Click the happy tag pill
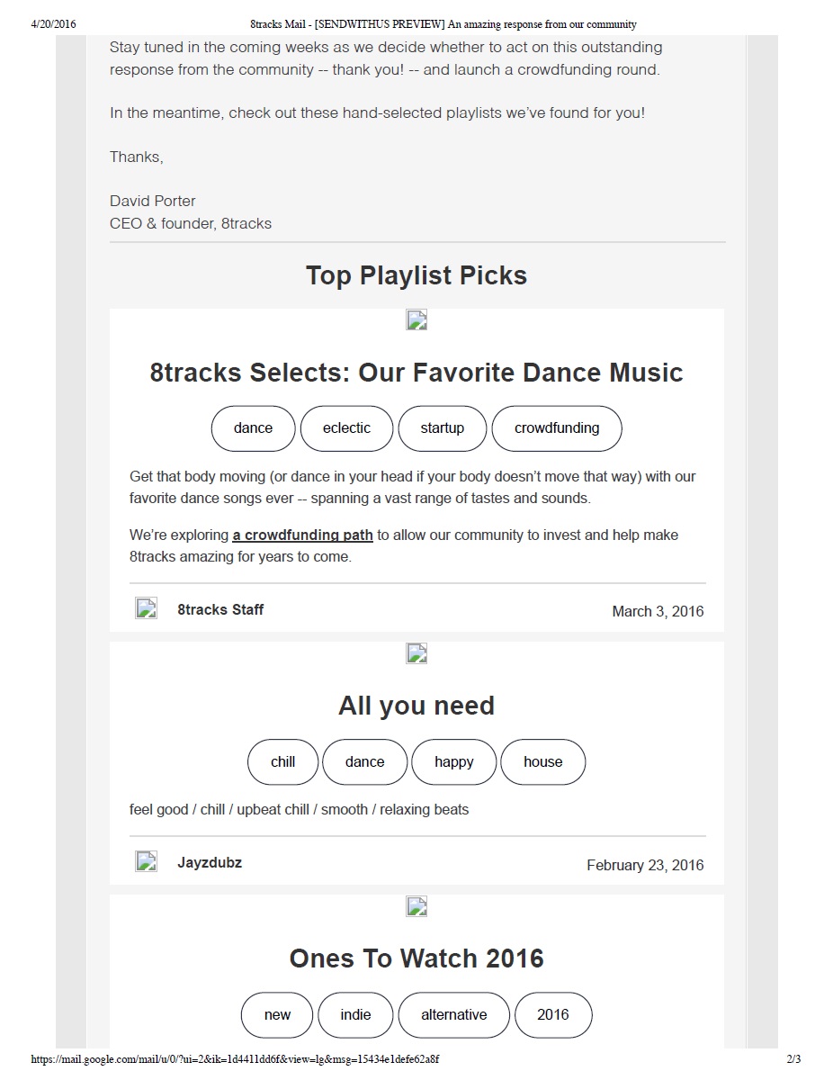The image size is (824, 1080). [x=453, y=762]
